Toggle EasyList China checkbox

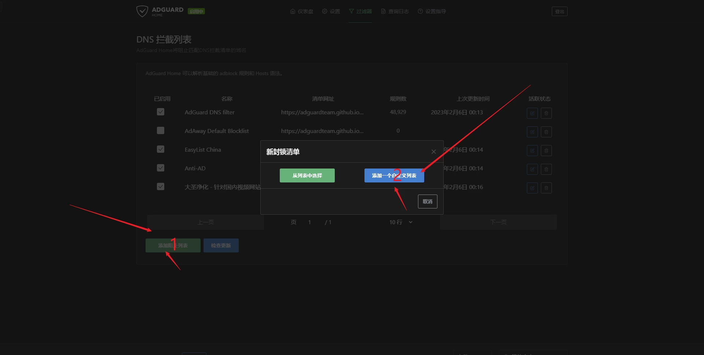[161, 149]
